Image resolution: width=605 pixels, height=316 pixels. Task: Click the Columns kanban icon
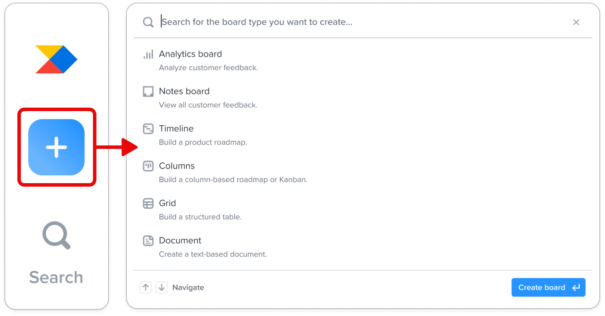(x=148, y=166)
